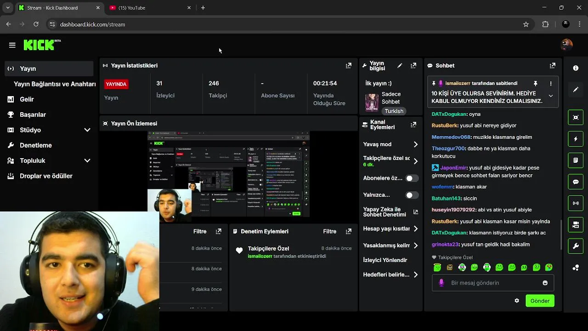Screen dimensions: 588x331
Task: Pop out the Yayın bilgisi panel
Action: 413,66
